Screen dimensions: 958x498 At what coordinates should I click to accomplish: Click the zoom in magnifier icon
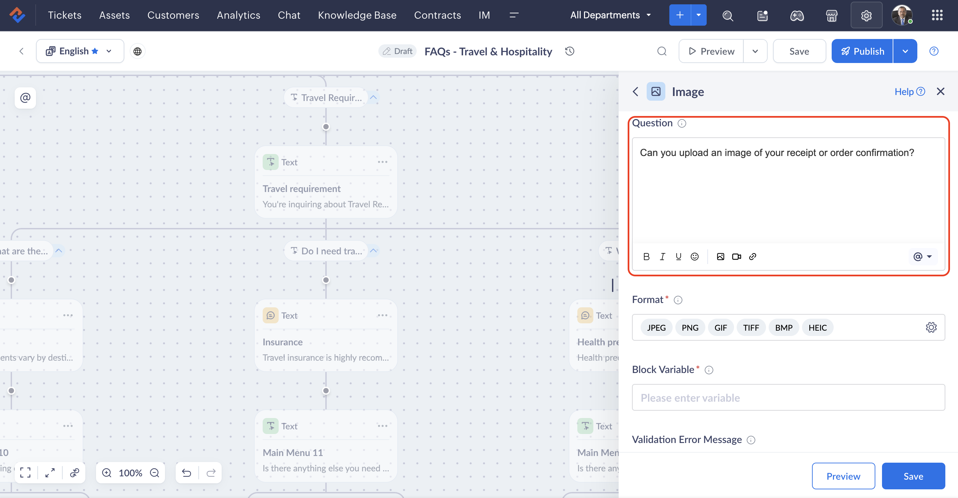(107, 473)
